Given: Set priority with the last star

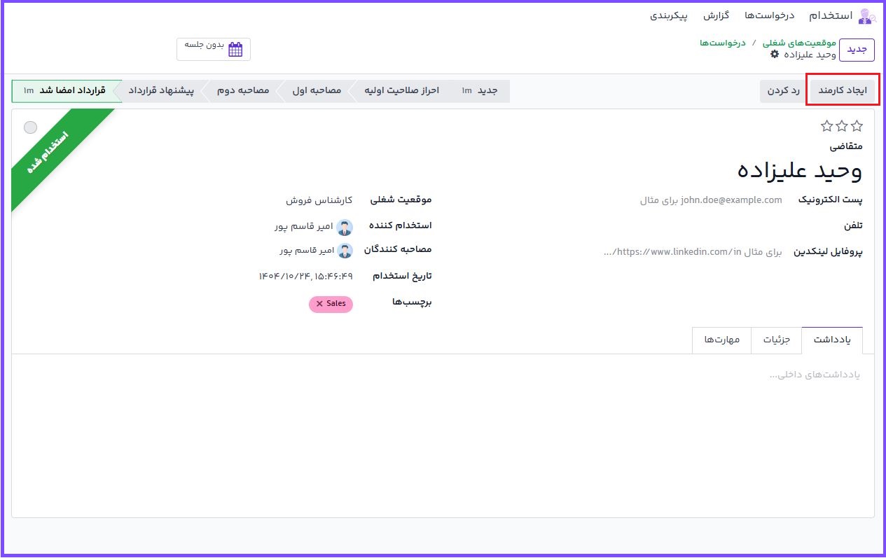Looking at the screenshot, I should 827,126.
